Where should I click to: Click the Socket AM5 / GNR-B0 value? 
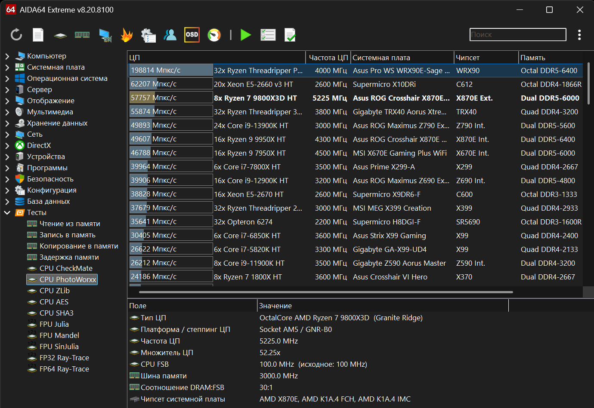(x=296, y=329)
